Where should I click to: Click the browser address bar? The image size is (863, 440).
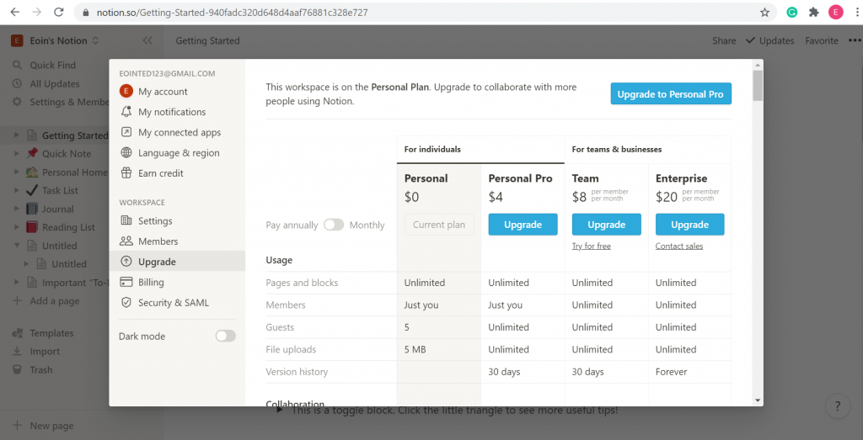[x=425, y=12]
